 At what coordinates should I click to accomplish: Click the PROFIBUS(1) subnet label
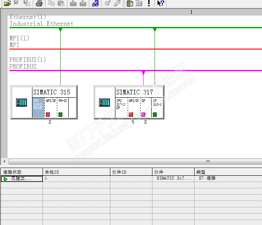27,63
